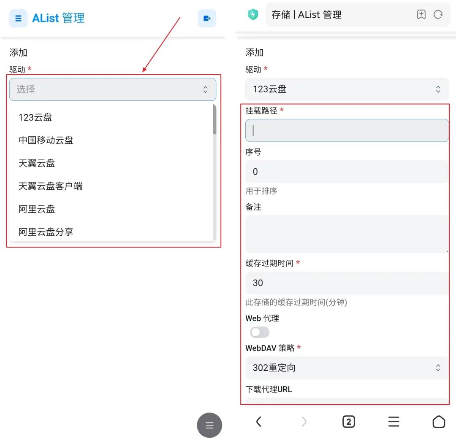Focus the 挂载路径 input field

[x=347, y=130]
